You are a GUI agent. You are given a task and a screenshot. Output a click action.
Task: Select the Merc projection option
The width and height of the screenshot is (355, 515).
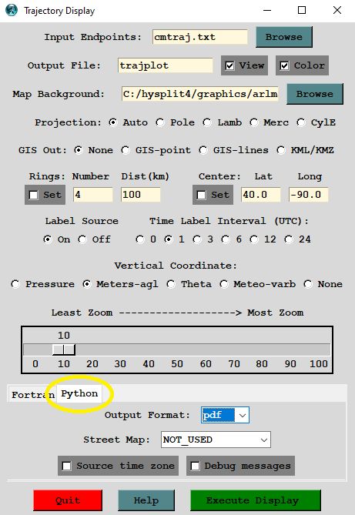tap(254, 122)
